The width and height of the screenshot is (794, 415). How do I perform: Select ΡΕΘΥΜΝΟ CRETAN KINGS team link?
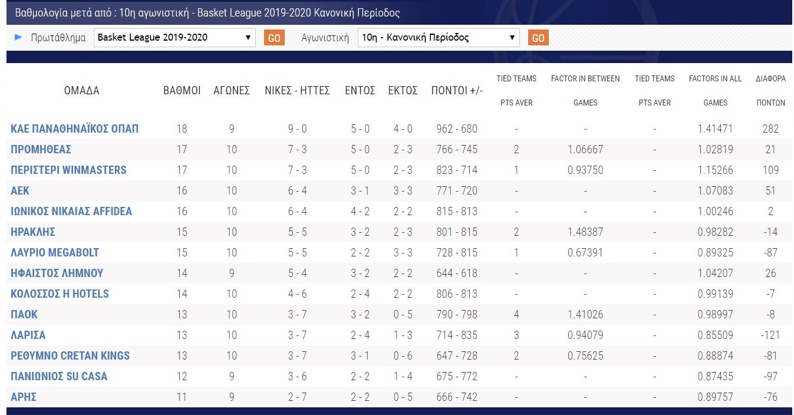70,355
